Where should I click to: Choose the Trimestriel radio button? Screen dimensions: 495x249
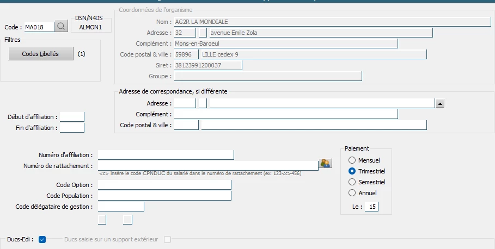tap(352, 171)
